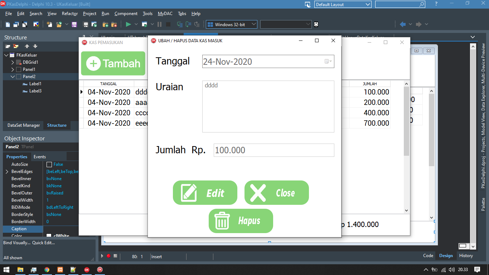Image resolution: width=489 pixels, height=275 pixels.
Task: Switch to the Events tab in Object Inspector
Action: (x=39, y=156)
